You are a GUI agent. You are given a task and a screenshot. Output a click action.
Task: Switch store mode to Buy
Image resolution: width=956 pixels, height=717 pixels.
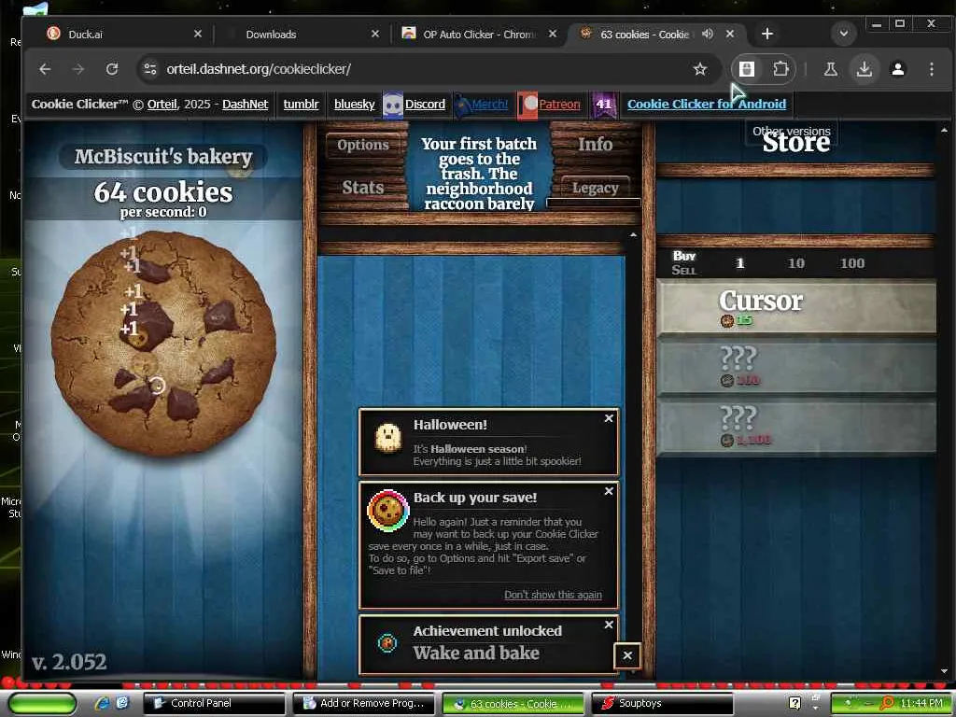[x=684, y=256]
